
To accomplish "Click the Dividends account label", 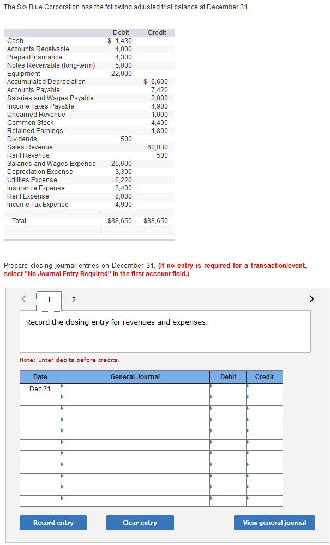I will pos(22,139).
